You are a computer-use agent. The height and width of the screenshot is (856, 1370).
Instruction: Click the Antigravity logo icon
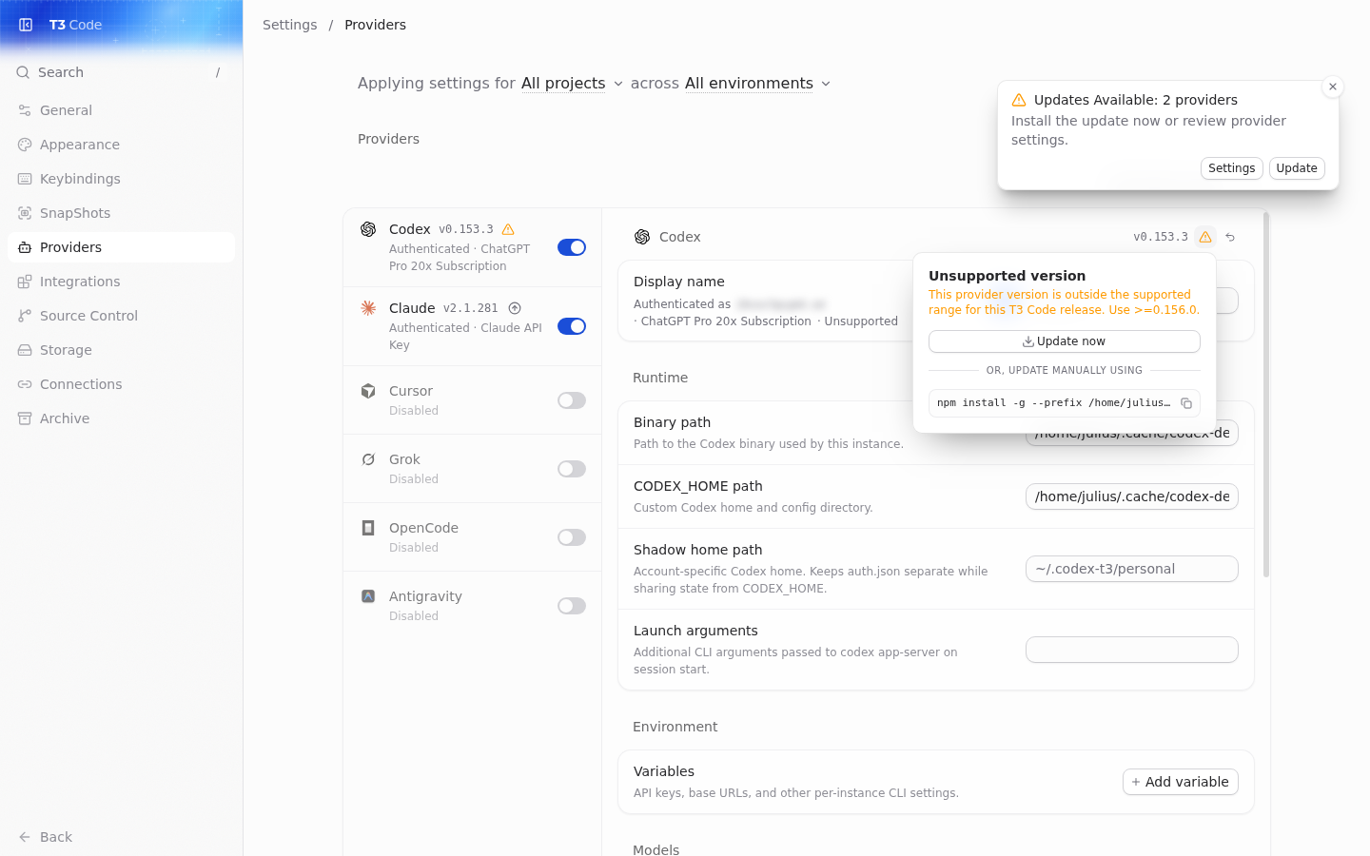[x=368, y=596]
